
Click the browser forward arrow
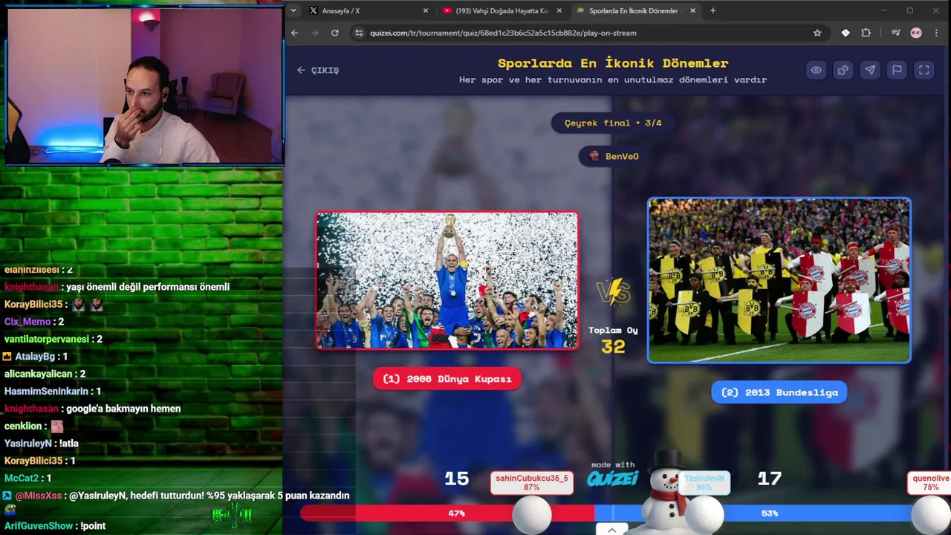[315, 33]
